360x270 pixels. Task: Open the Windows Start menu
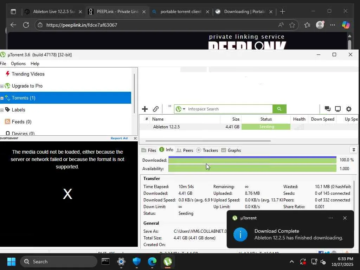click(x=11, y=262)
